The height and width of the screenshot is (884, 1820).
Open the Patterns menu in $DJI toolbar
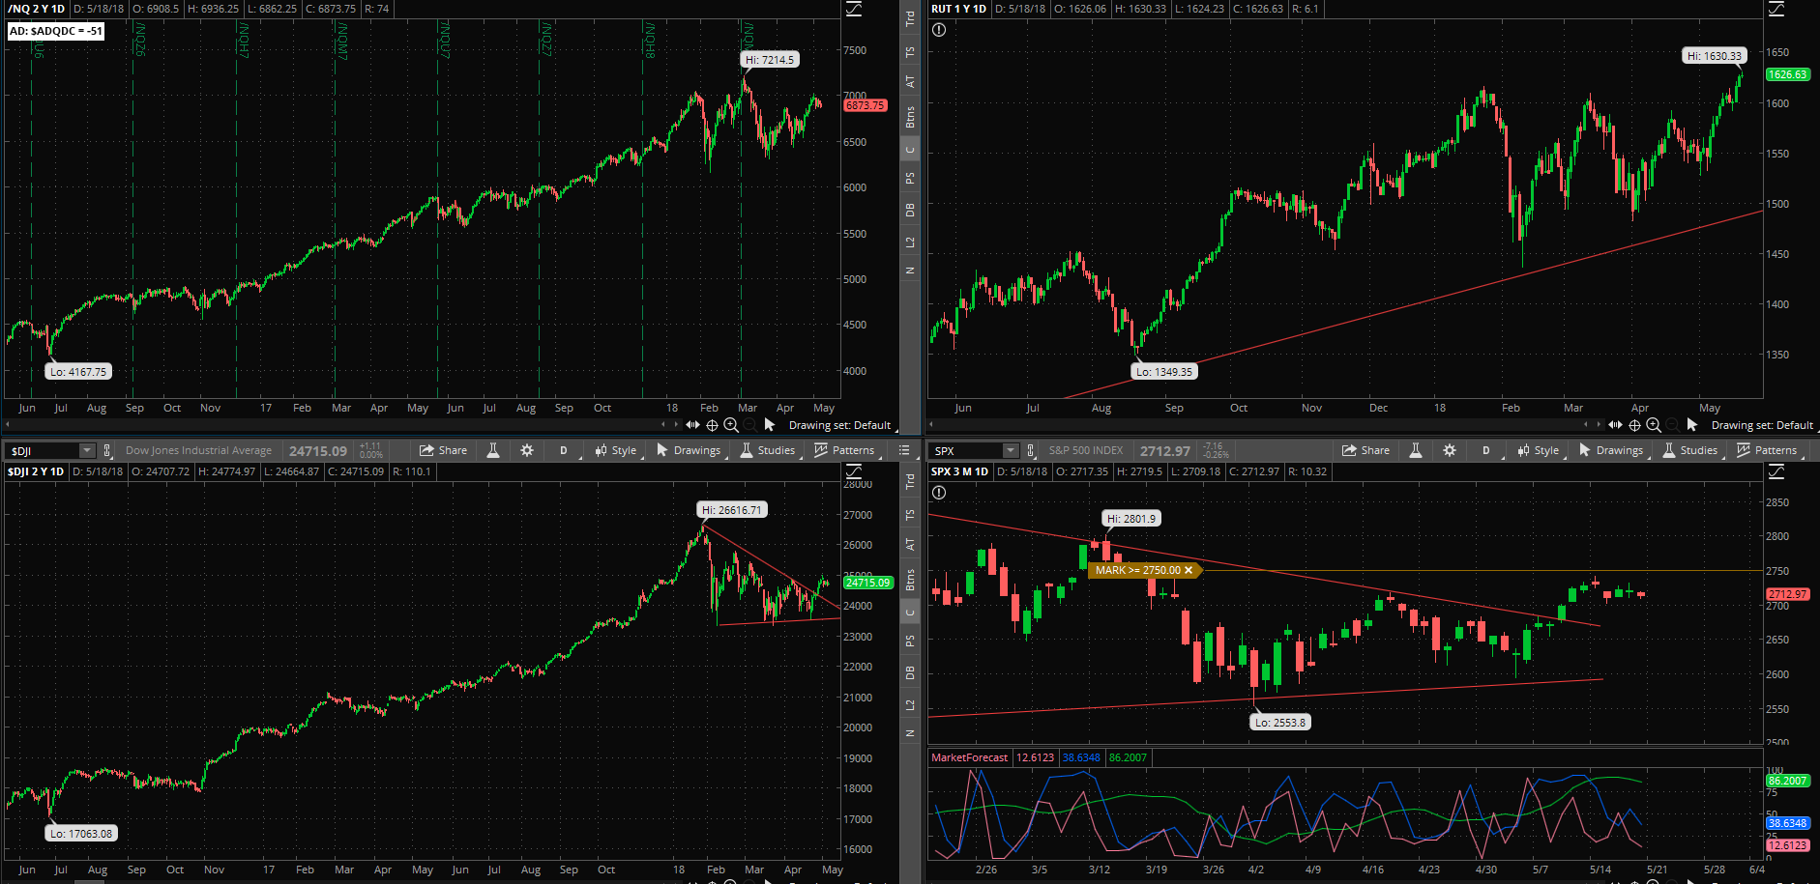click(x=845, y=450)
